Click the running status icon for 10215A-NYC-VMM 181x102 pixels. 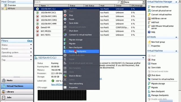tap(37, 24)
